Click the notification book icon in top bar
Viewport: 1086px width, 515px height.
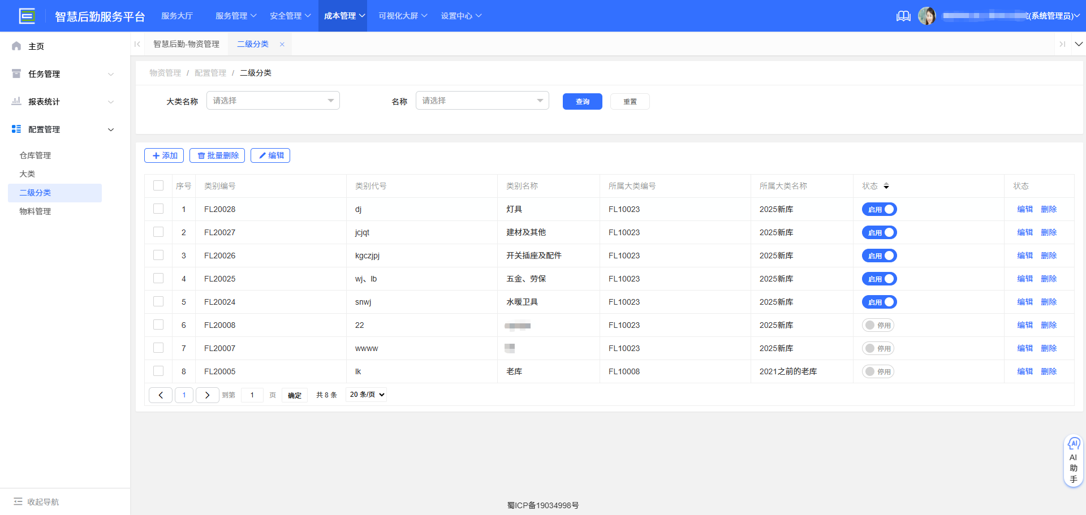tap(903, 16)
